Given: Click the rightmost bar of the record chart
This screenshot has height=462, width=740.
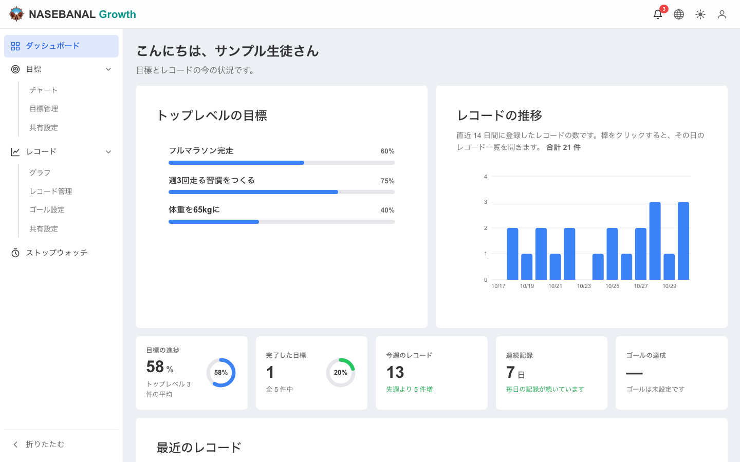Looking at the screenshot, I should [683, 241].
